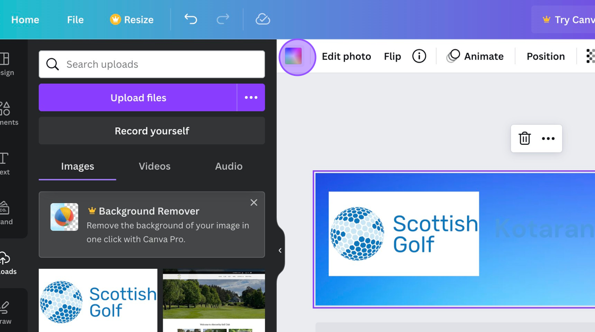Click the beach ball Background Remover thumbnail
Viewport: 595px width, 332px height.
(x=64, y=217)
